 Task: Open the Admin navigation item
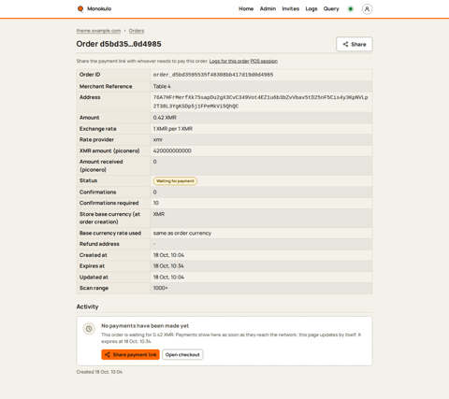coord(268,8)
